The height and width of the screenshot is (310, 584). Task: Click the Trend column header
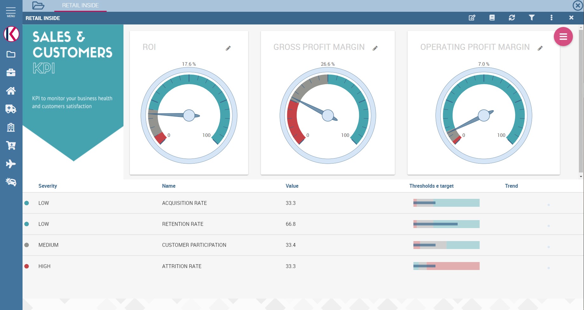[x=511, y=186]
